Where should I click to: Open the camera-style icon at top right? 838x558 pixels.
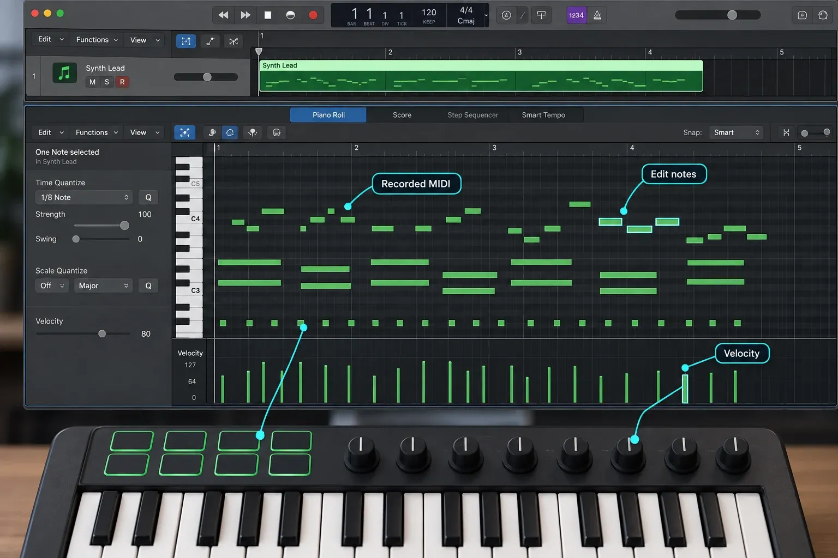[802, 15]
